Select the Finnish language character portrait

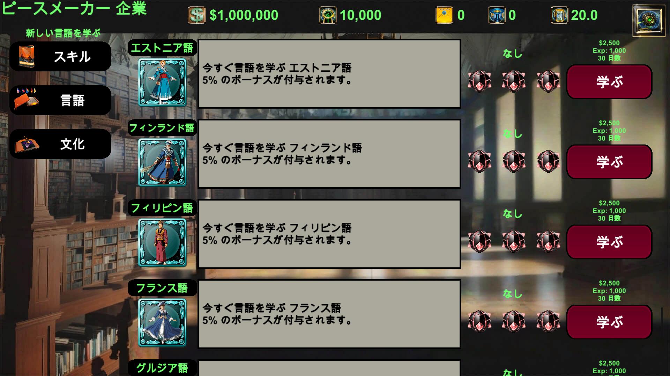pos(162,162)
